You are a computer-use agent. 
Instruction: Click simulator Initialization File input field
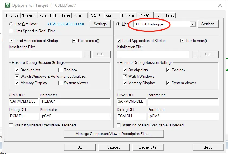(x=45, y=54)
